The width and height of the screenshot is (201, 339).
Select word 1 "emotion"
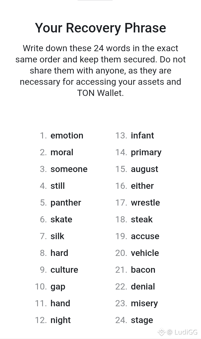67,136
